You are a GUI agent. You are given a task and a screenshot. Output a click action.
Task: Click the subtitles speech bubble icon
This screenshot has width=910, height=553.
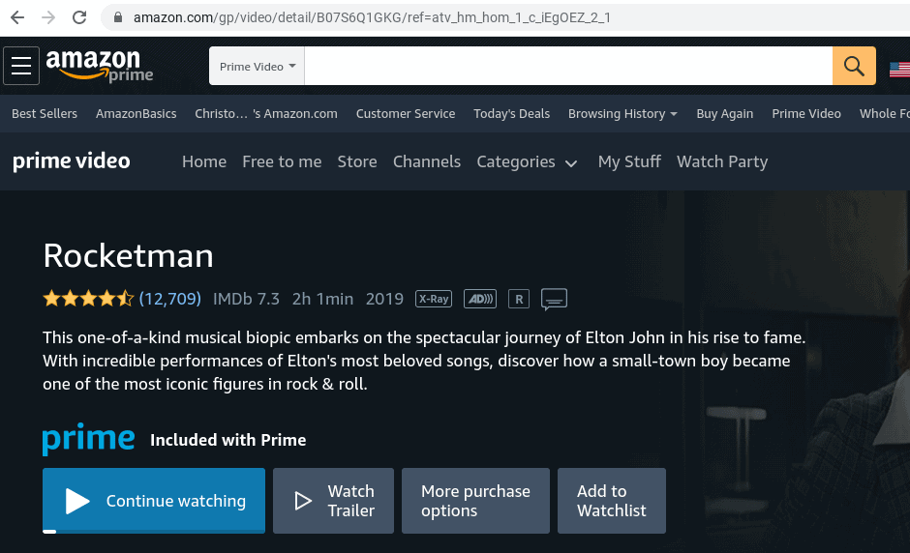click(555, 300)
